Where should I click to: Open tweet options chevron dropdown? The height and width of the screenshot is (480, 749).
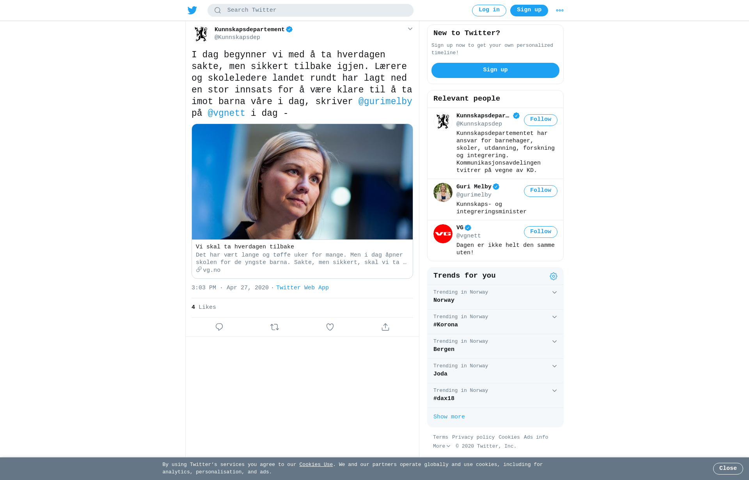pyautogui.click(x=410, y=29)
